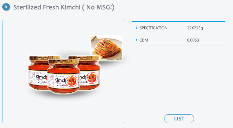233x128 pixels.
Task: Click the blue play arrow icon beside title
Action: point(6,7)
